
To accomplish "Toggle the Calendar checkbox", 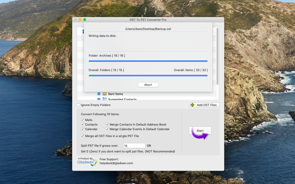I will point(82,129).
